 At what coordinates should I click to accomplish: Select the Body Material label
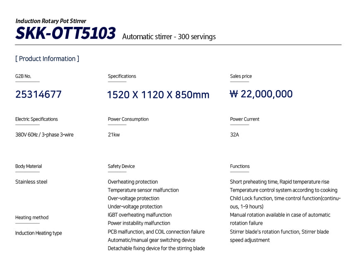click(x=29, y=166)
